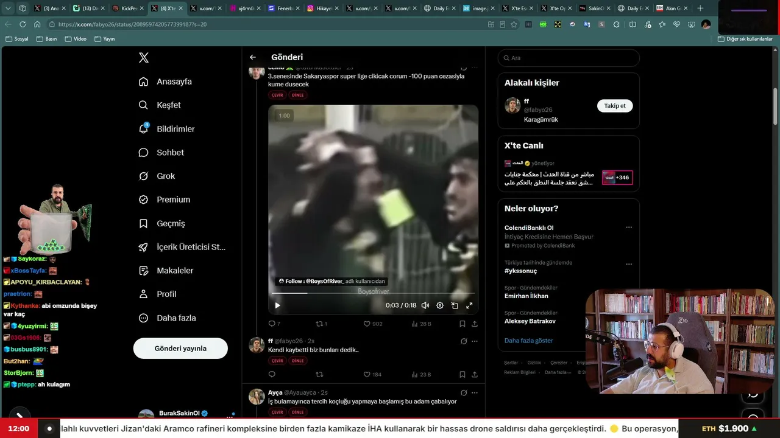Open options for #ykssonuç trend
Image resolution: width=780 pixels, height=438 pixels.
click(x=629, y=265)
